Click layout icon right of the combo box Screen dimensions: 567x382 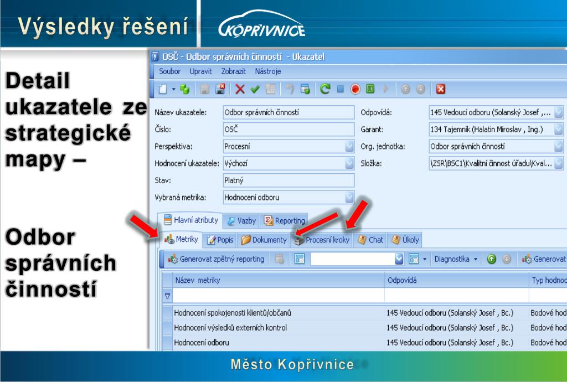[x=414, y=259]
